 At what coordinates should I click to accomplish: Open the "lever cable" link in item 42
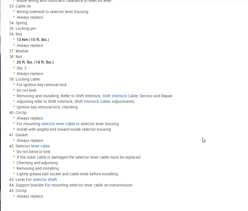40,146
